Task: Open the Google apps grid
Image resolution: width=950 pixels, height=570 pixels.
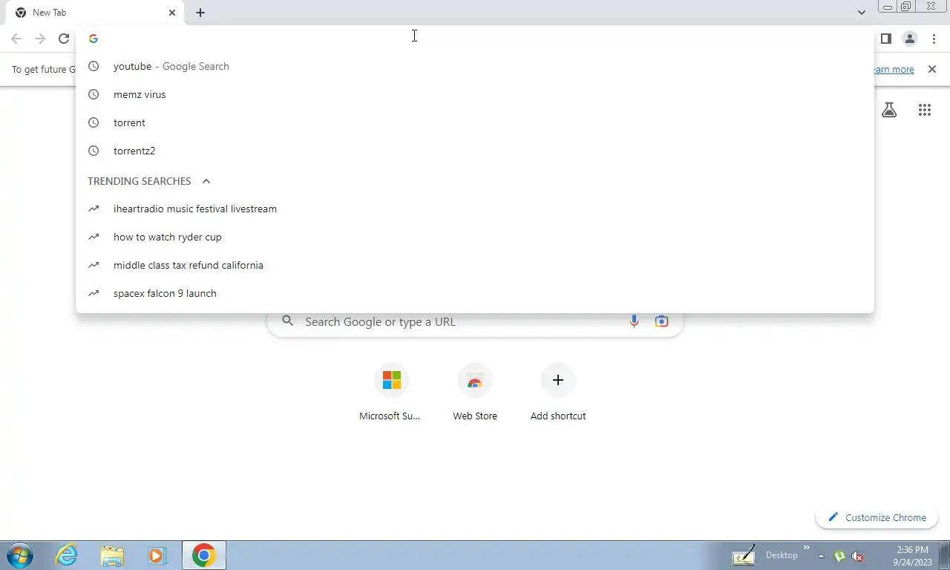Action: pyautogui.click(x=924, y=110)
